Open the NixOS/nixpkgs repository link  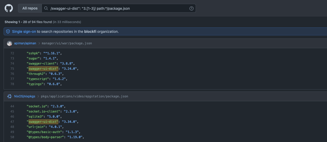tap(25, 96)
